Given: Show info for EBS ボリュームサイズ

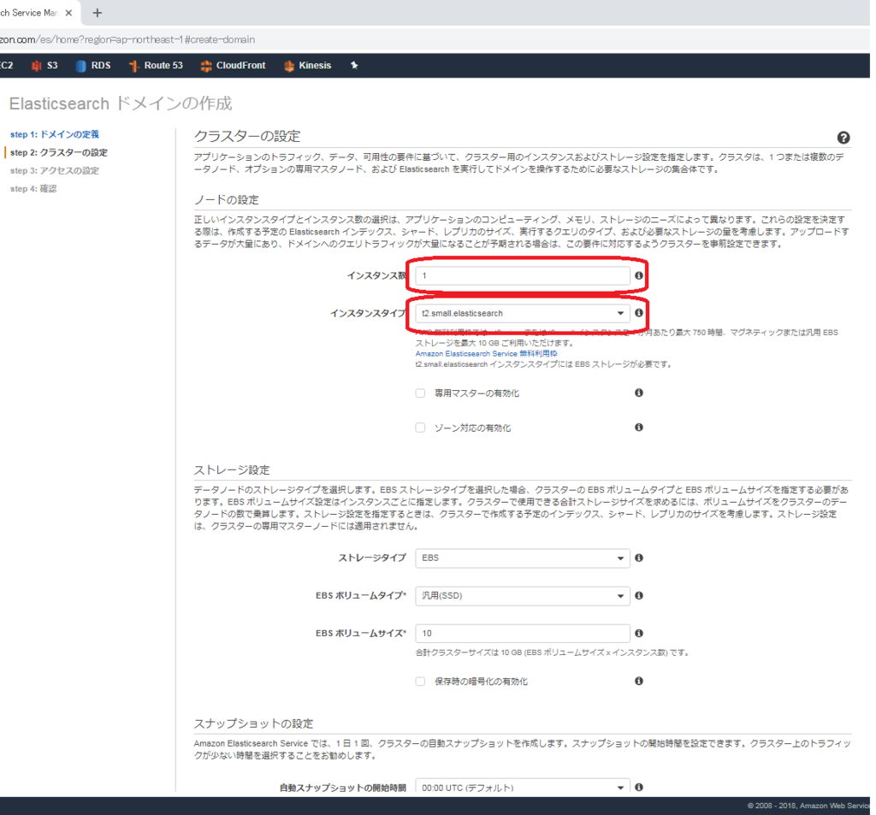Looking at the screenshot, I should tap(639, 633).
